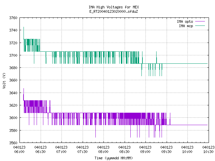Click the 3720 y-axis tick label
The image size is (215, 161).
point(13,43)
